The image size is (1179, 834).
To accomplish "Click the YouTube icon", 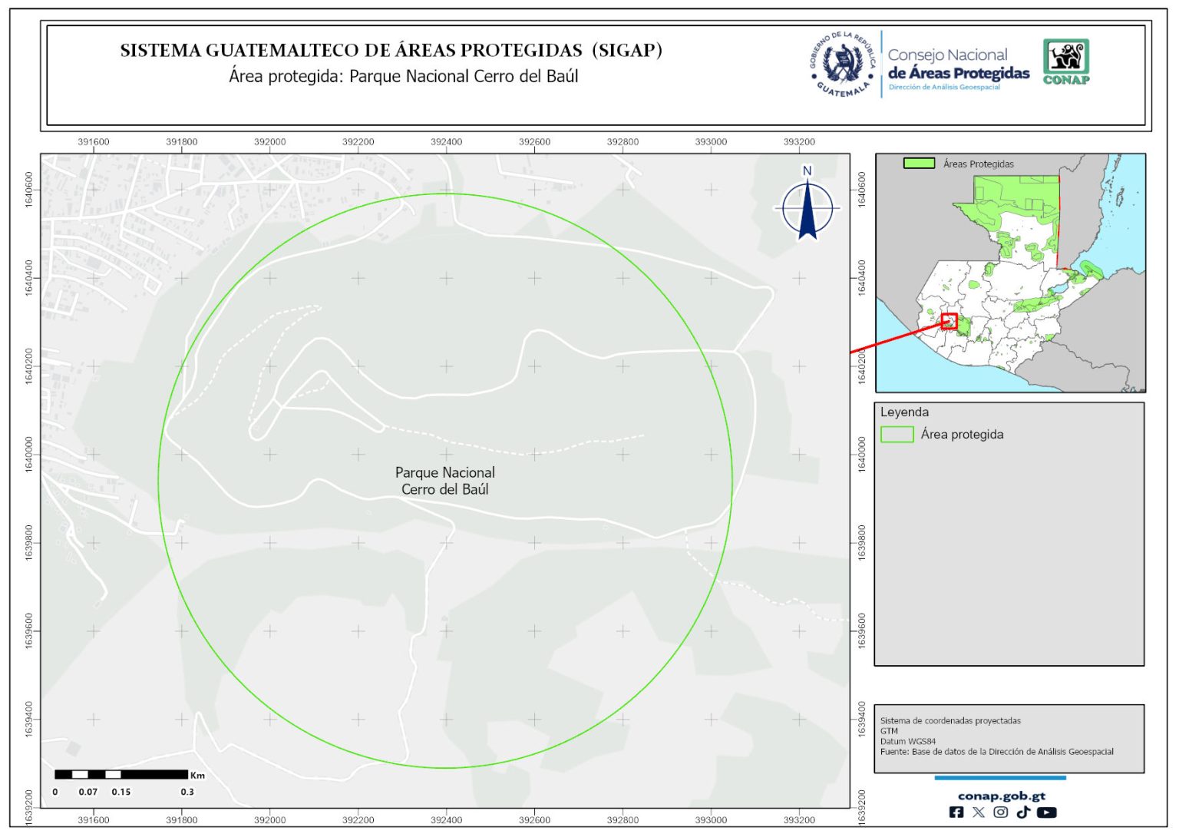I will tap(1046, 812).
